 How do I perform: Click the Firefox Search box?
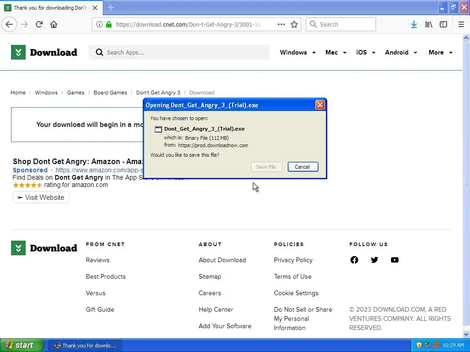(x=341, y=24)
